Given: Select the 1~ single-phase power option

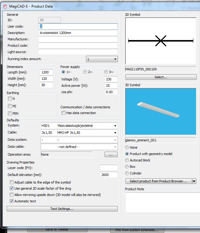Looking at the screenshot, I should (63, 72).
